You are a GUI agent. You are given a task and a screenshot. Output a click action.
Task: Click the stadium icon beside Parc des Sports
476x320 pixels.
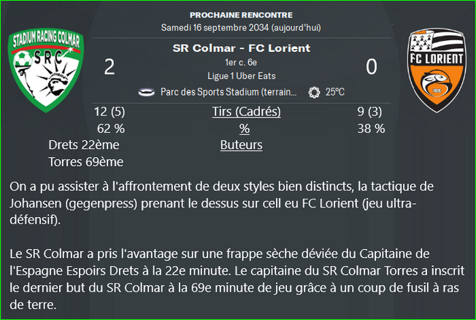(146, 92)
